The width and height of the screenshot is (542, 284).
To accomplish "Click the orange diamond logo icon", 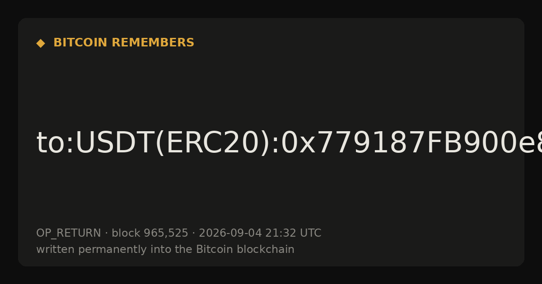I will 41,43.
